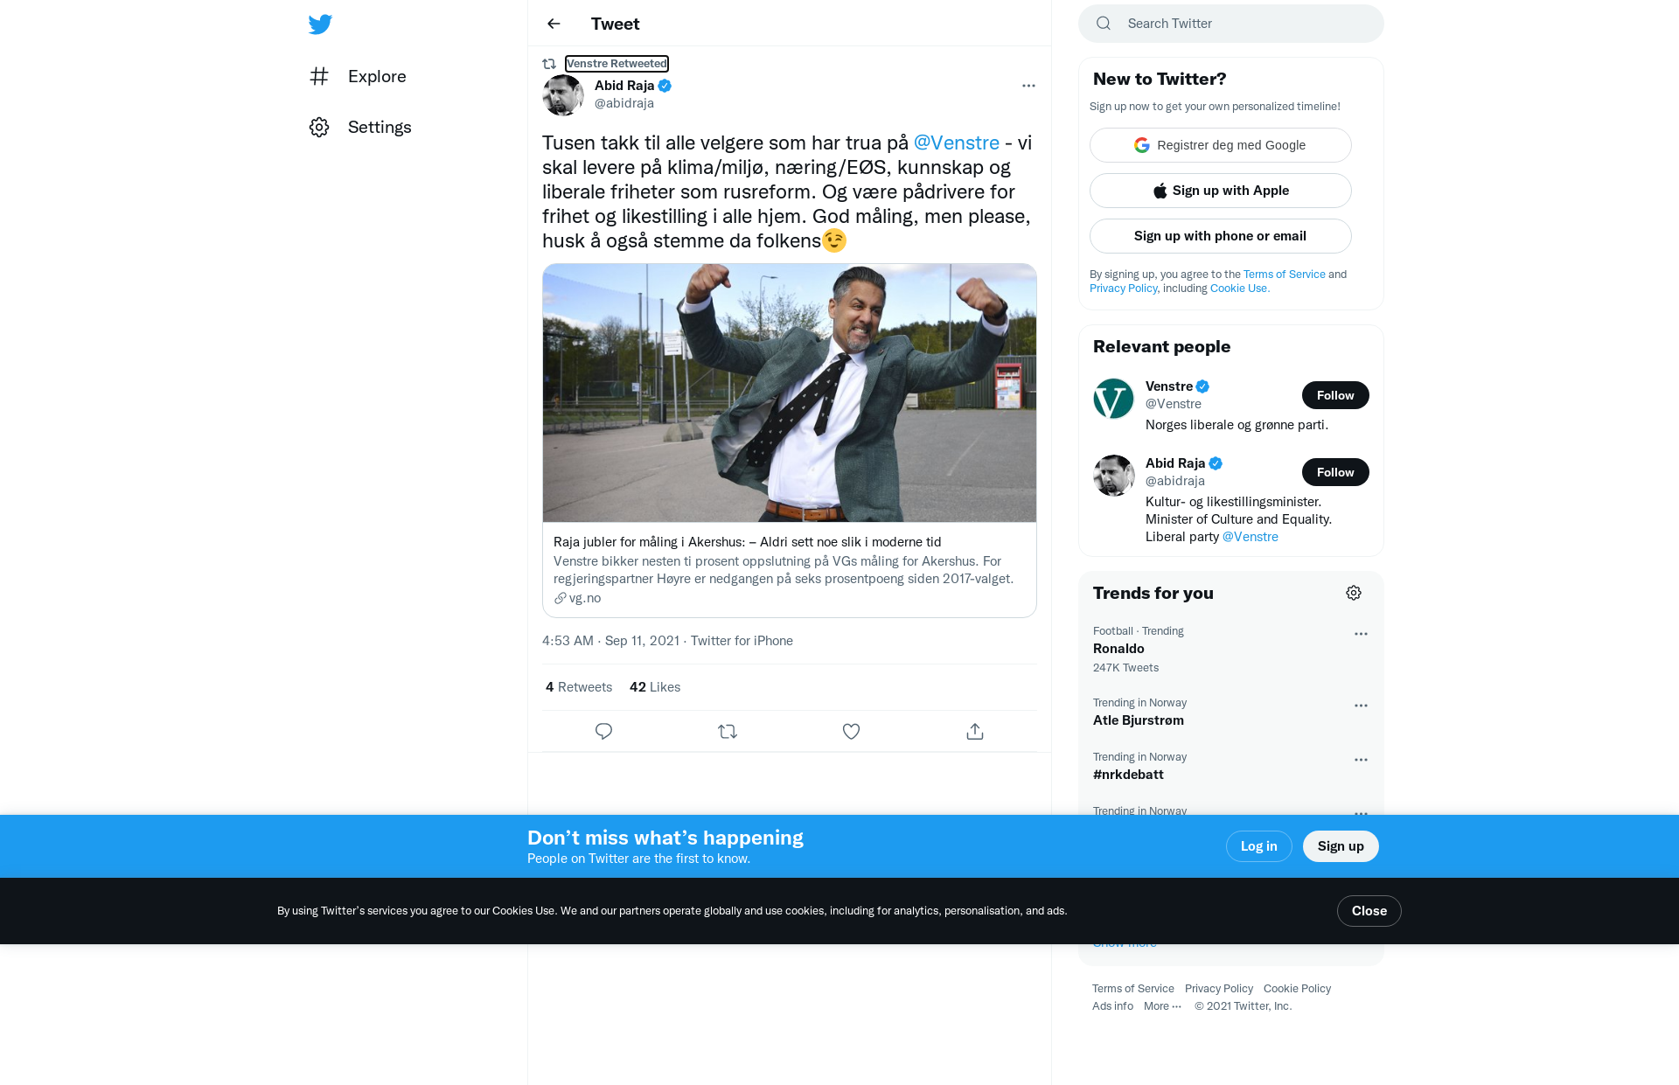Screen dimensions: 1679x1085
Task: Open more options for Atle Bjurstrøm trend
Action: 1361,706
